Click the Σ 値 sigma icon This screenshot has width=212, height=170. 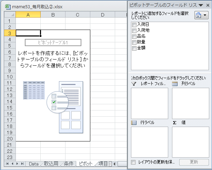(x=175, y=123)
